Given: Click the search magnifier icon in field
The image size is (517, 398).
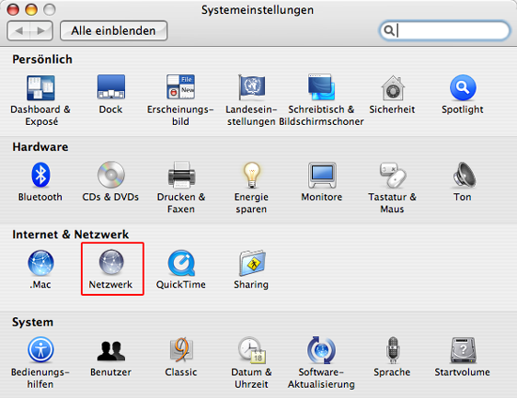Looking at the screenshot, I should pos(389,30).
